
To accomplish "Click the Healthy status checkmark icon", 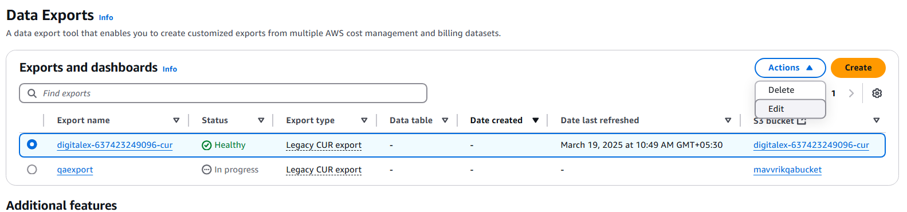I will (207, 146).
